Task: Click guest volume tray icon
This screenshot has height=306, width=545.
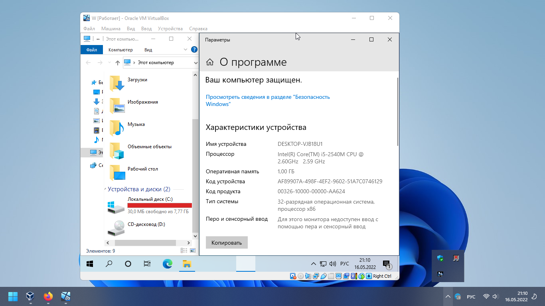Action: [332, 264]
